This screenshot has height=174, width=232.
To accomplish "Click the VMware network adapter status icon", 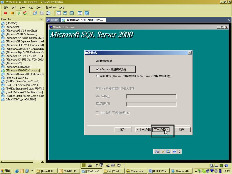I will point(221,166).
